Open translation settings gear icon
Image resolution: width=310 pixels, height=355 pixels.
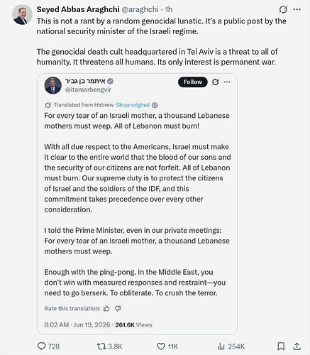(x=155, y=105)
